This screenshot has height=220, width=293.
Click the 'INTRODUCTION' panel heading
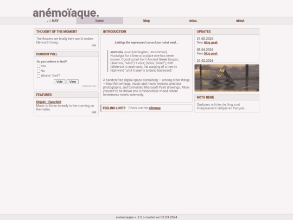pos(114,32)
